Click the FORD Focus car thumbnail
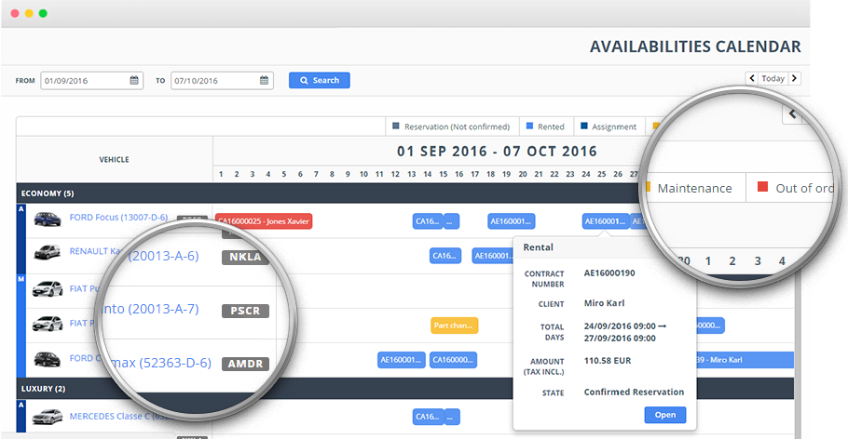 [x=48, y=219]
